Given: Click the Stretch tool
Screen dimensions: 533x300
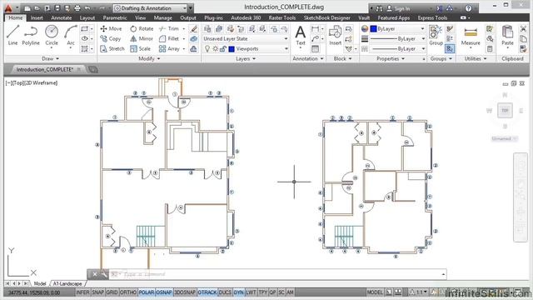Looking at the screenshot, I should [112, 48].
